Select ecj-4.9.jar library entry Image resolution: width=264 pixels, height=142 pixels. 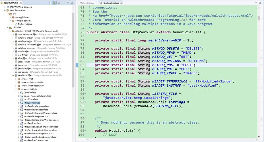coord(23,55)
